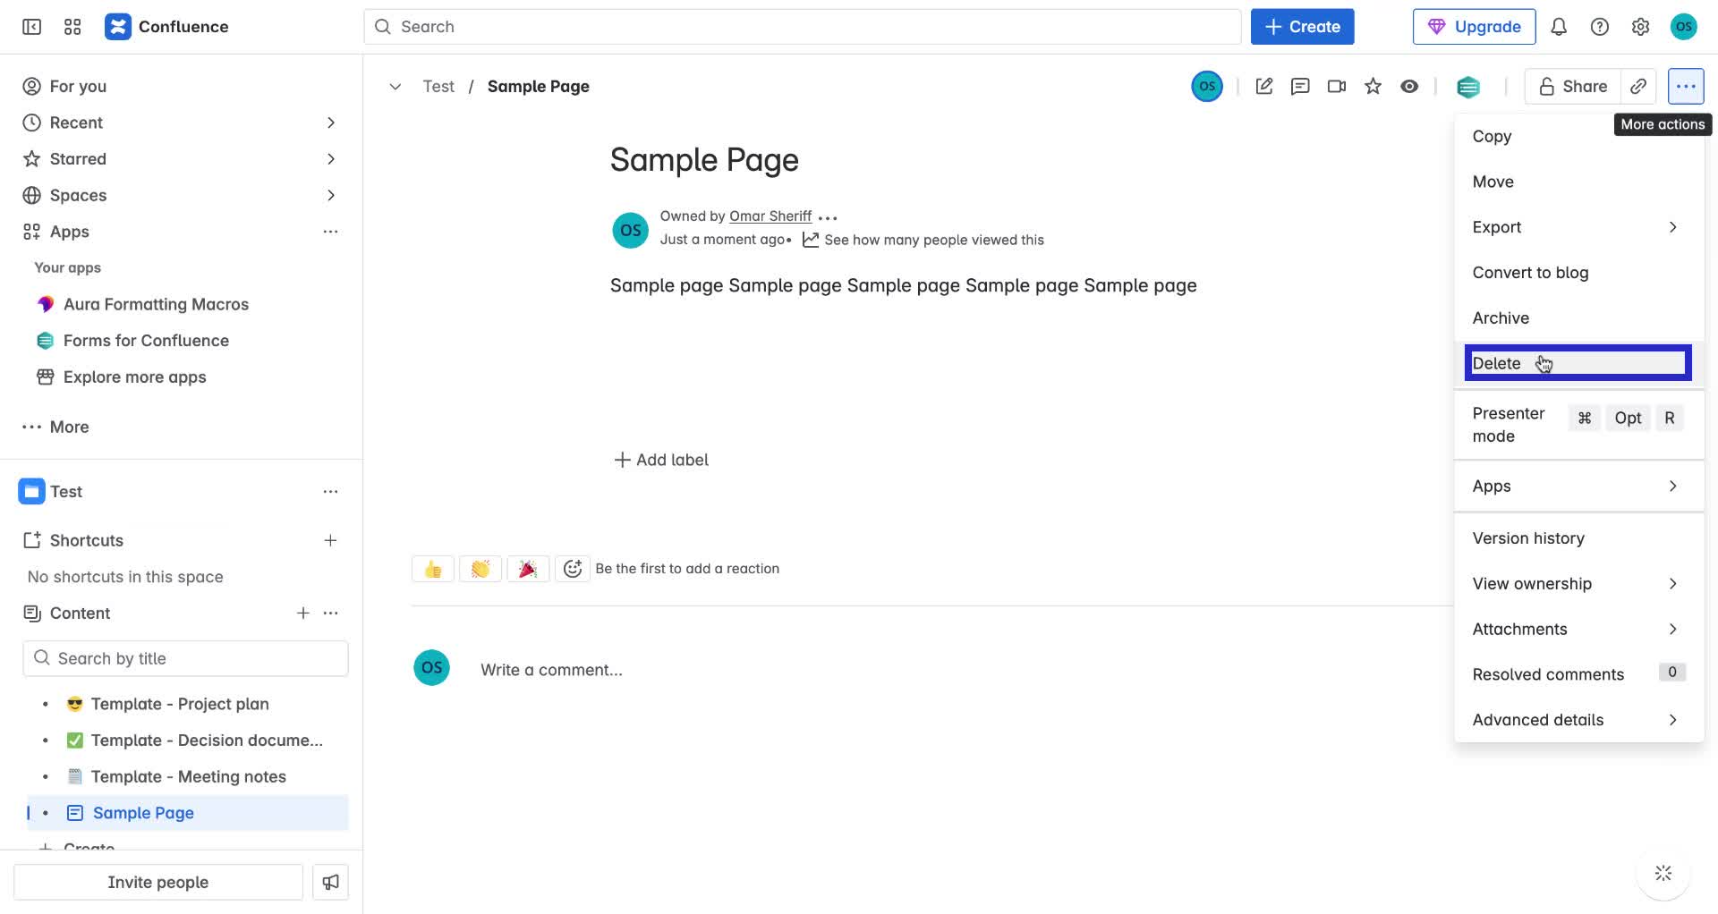The width and height of the screenshot is (1718, 914).
Task: Expand the Spaces section
Action: [331, 195]
